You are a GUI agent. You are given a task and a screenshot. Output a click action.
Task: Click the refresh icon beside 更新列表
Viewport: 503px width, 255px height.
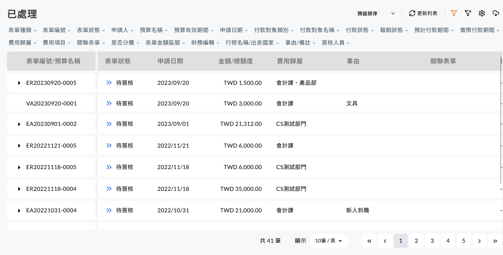click(412, 13)
